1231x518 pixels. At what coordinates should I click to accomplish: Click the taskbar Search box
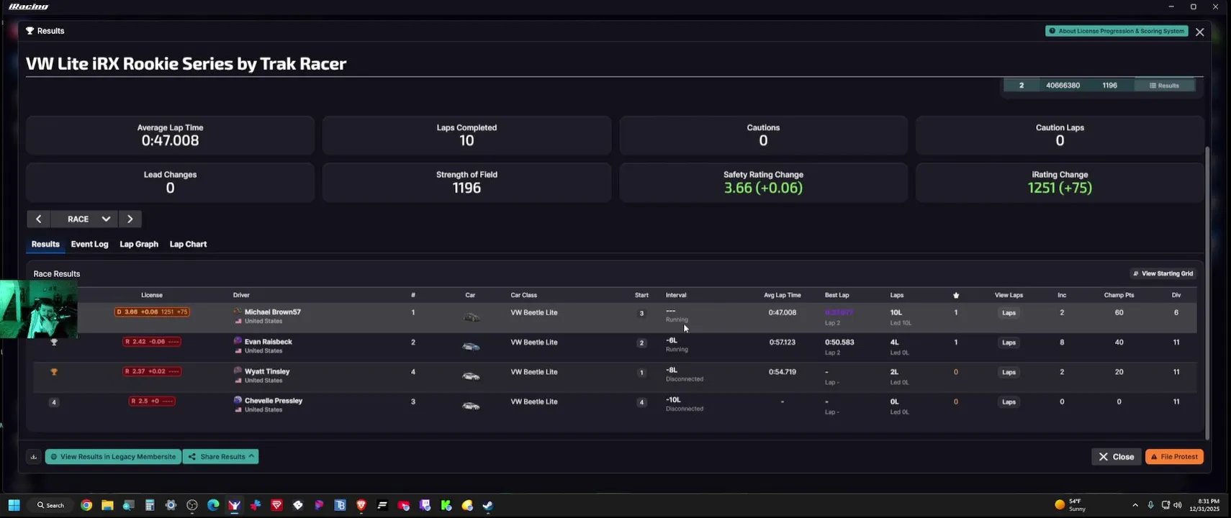coord(50,505)
